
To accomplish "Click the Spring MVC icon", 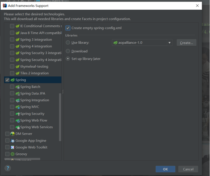I will 18,107.
